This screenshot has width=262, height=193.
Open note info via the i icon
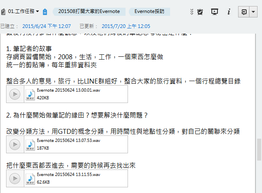tap(229, 11)
